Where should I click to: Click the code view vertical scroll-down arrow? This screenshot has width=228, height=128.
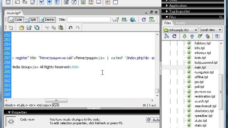pos(157,96)
